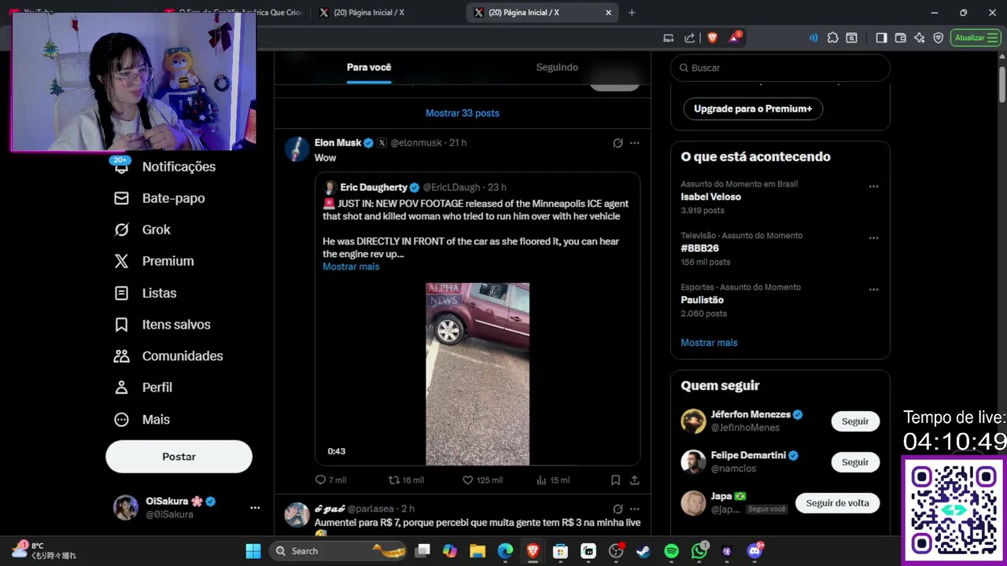Open the Listas icon in sidebar
The width and height of the screenshot is (1007, 566).
[121, 293]
